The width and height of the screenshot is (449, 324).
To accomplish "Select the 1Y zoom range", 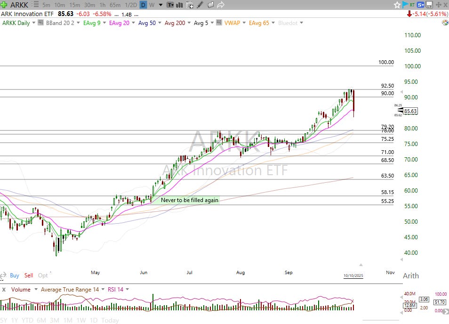I will click(x=14, y=320).
